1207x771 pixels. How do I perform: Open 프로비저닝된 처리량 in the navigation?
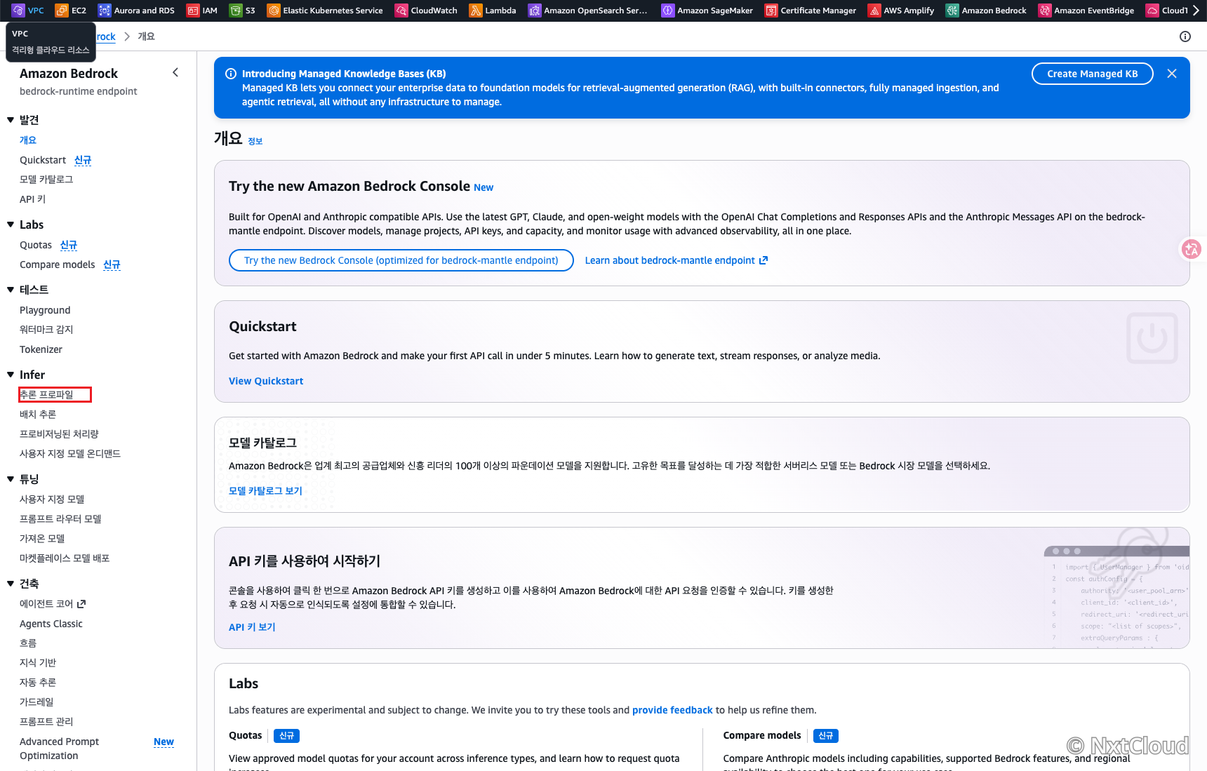(60, 434)
